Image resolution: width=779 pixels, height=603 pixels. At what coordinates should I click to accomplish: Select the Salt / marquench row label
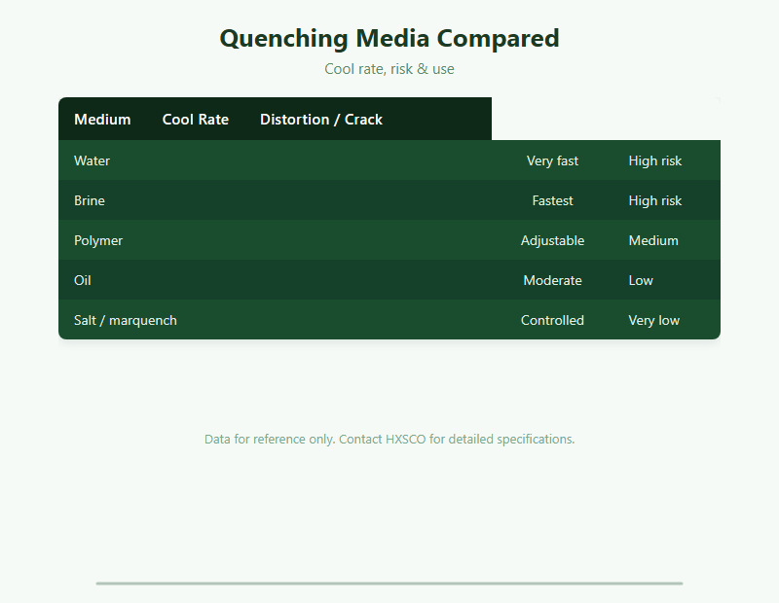(126, 320)
